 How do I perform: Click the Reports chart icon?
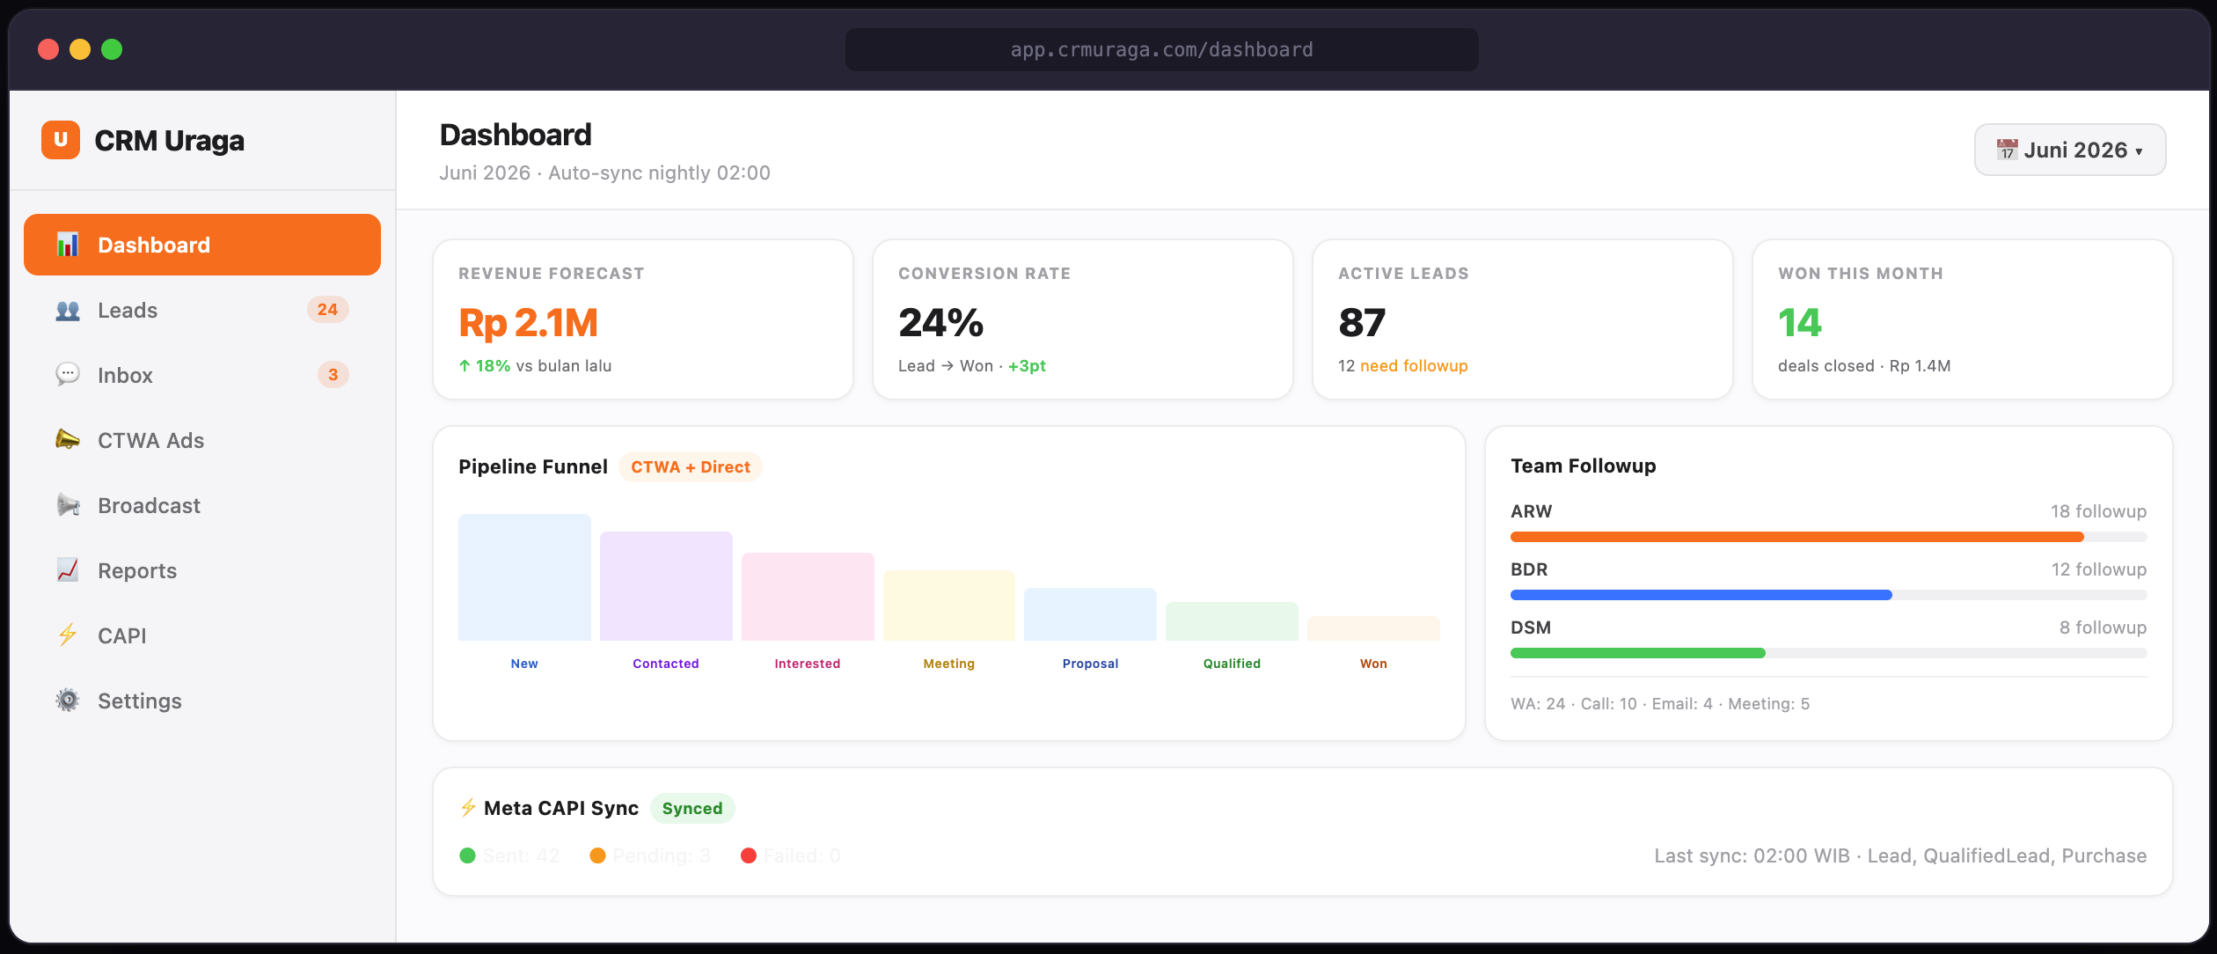(x=68, y=570)
